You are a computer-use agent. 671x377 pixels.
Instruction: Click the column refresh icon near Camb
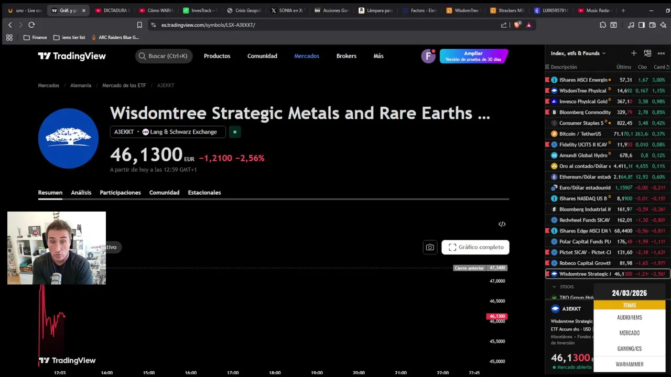pos(667,67)
